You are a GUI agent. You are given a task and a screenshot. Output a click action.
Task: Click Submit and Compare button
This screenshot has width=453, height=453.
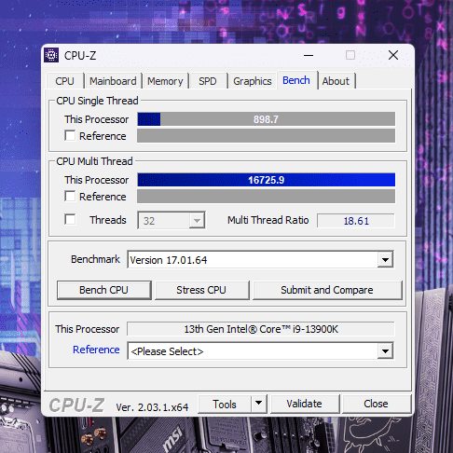pyautogui.click(x=327, y=290)
